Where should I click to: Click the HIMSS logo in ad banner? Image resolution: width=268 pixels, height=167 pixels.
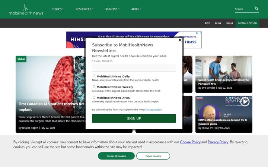click(191, 42)
